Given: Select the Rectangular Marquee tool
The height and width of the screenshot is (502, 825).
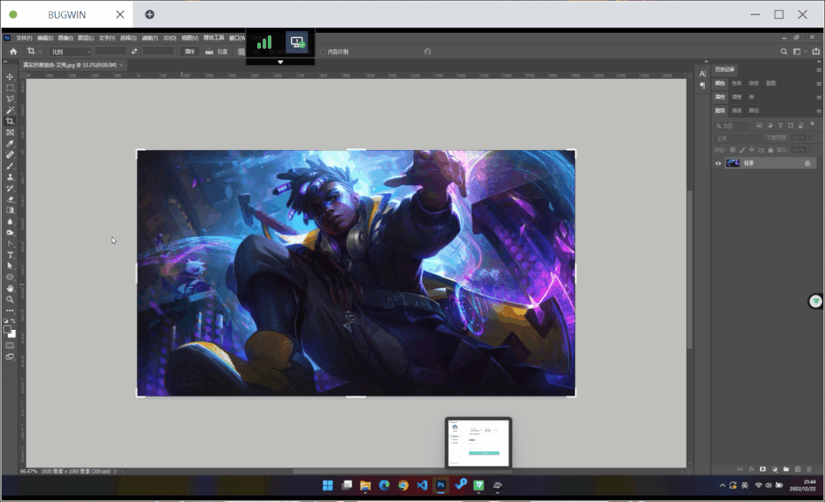Looking at the screenshot, I should coord(10,88).
